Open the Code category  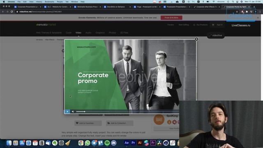(x=69, y=33)
